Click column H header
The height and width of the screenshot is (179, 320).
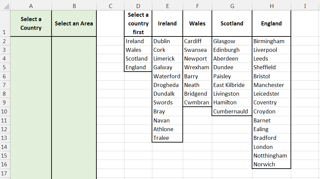(x=271, y=6)
